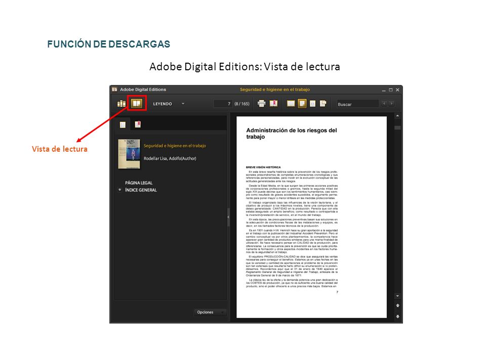
Task: Click the scrollbar thumb
Action: (397, 127)
